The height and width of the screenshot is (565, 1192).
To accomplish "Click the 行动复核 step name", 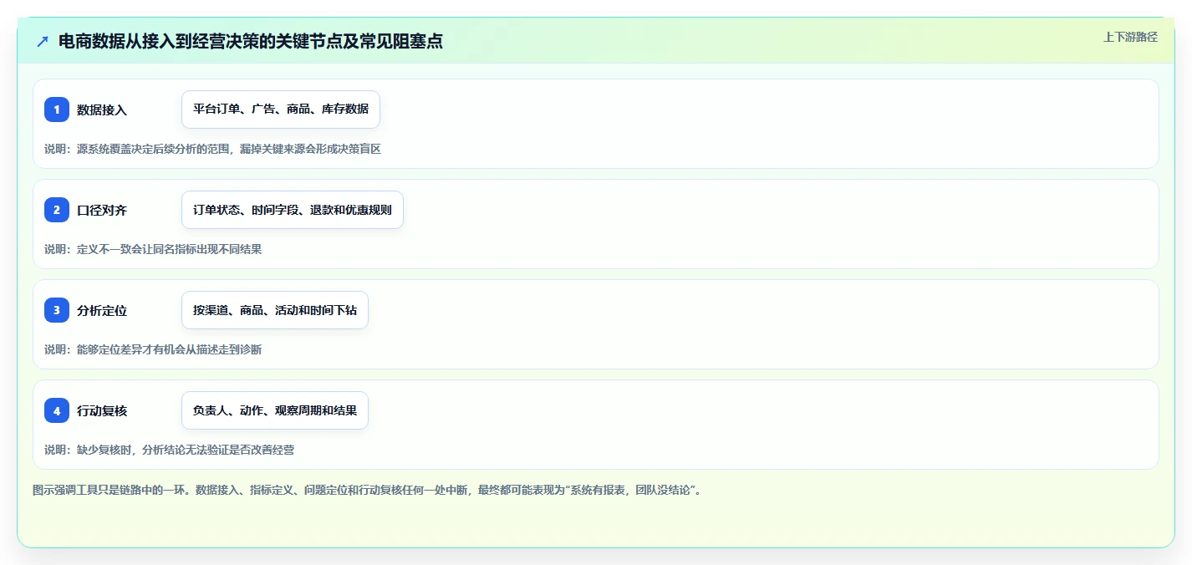I will tap(102, 410).
